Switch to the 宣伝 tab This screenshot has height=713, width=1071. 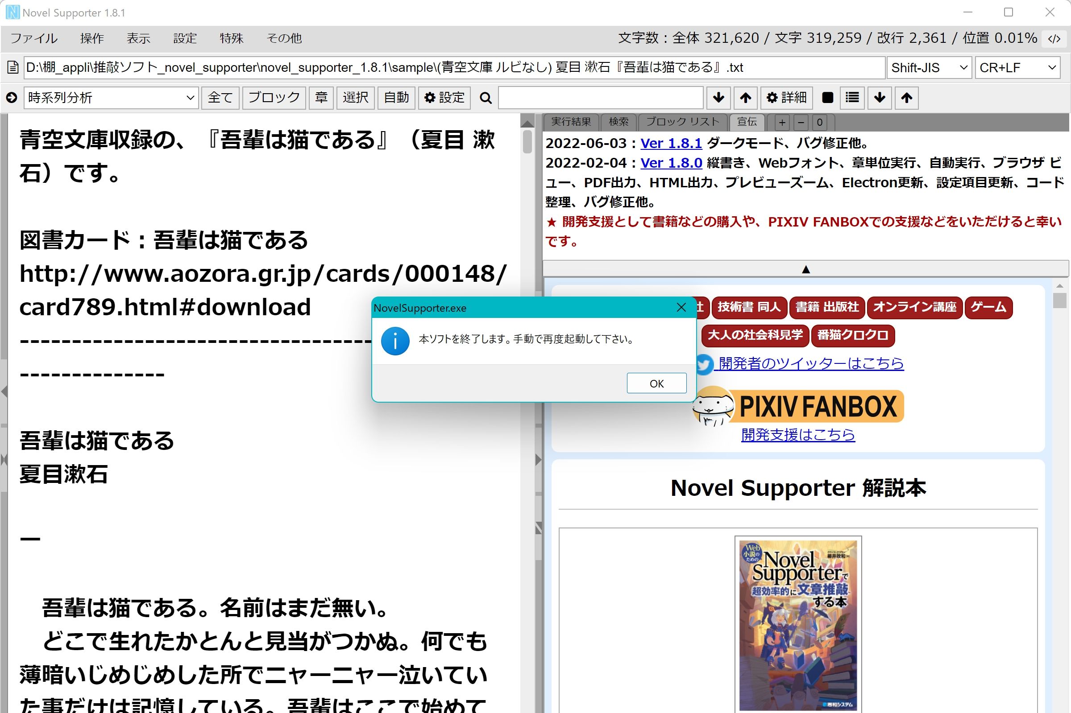coord(747,122)
